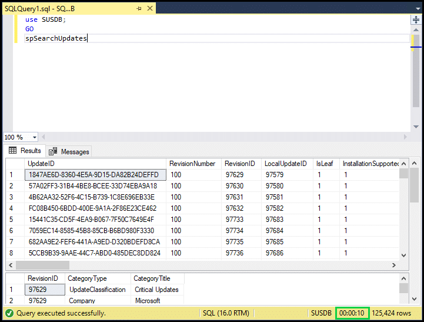Image resolution: width=424 pixels, height=322 pixels.
Task: Select UpdateID cell 15441C35-CD5F-4EA9-B067-7F50C7649E4F
Action: [95, 220]
